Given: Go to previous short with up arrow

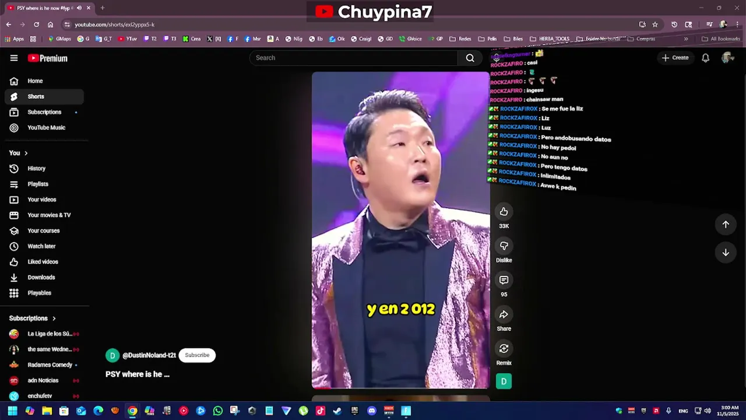Looking at the screenshot, I should tap(726, 225).
